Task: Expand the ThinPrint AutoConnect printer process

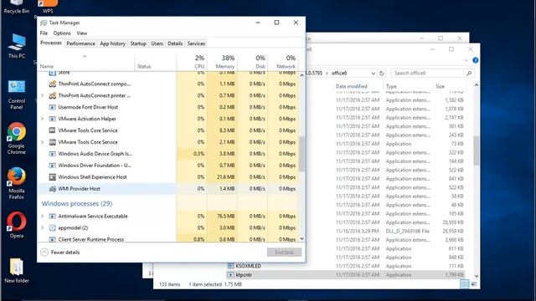Action: [43, 95]
